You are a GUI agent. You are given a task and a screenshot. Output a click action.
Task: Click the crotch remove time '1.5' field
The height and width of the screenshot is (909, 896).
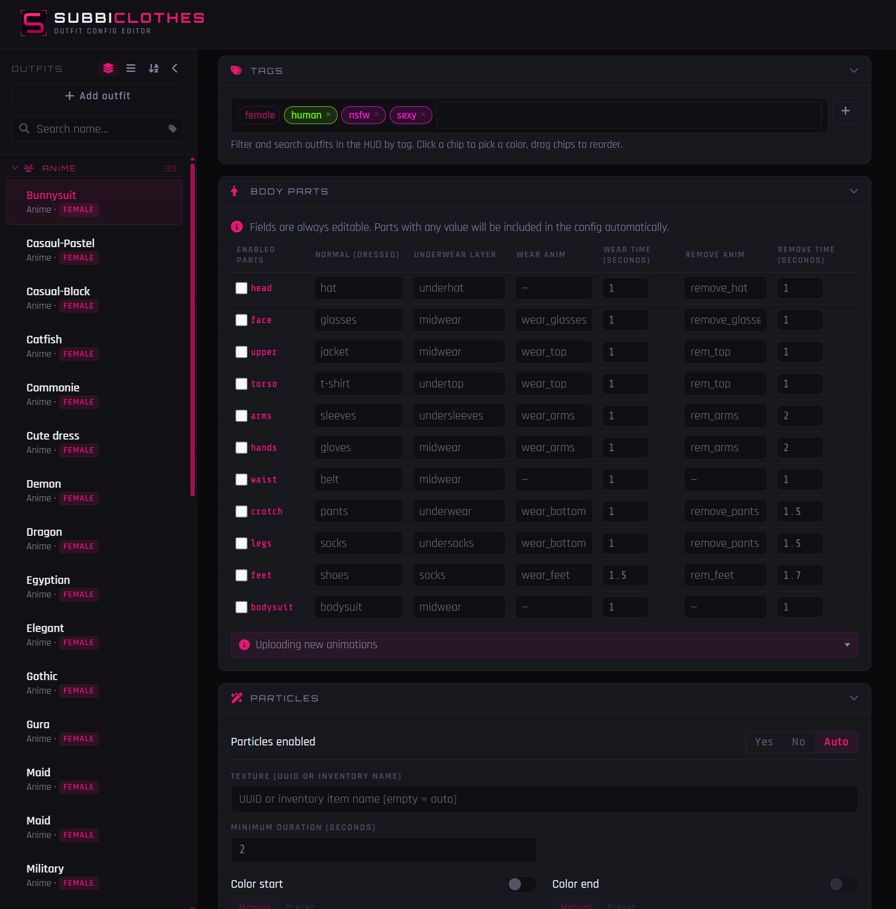[x=800, y=511]
